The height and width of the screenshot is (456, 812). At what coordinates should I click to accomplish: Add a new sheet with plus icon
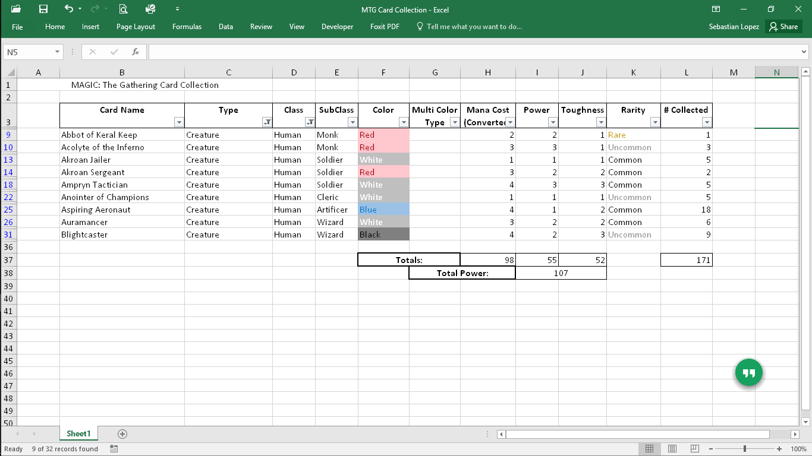tap(122, 434)
